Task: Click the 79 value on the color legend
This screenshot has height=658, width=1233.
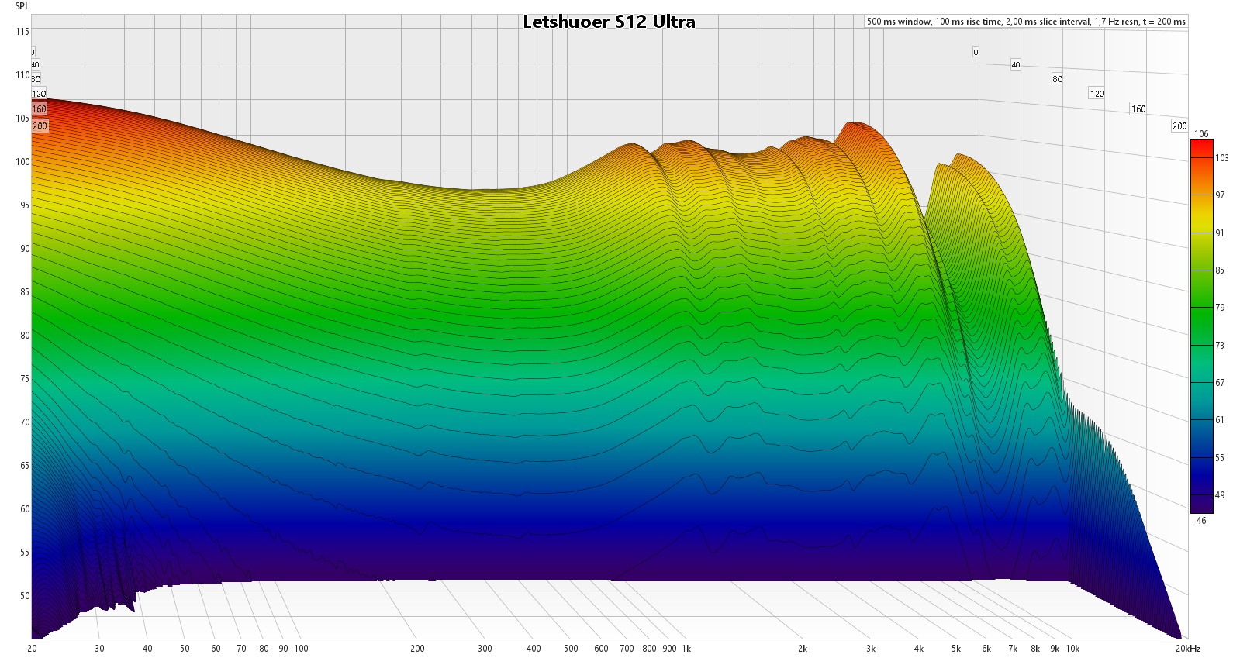Action: 1220,308
